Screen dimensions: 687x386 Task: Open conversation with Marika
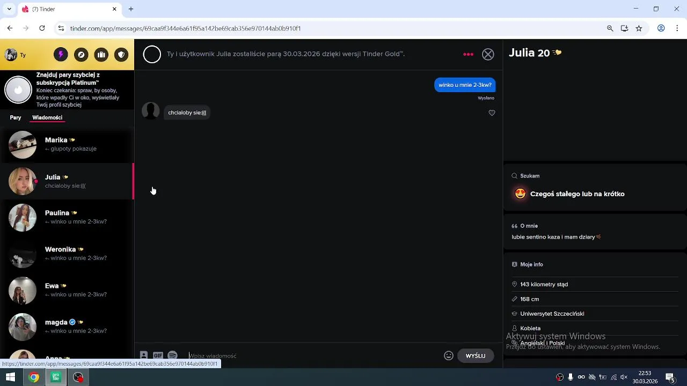[67, 144]
